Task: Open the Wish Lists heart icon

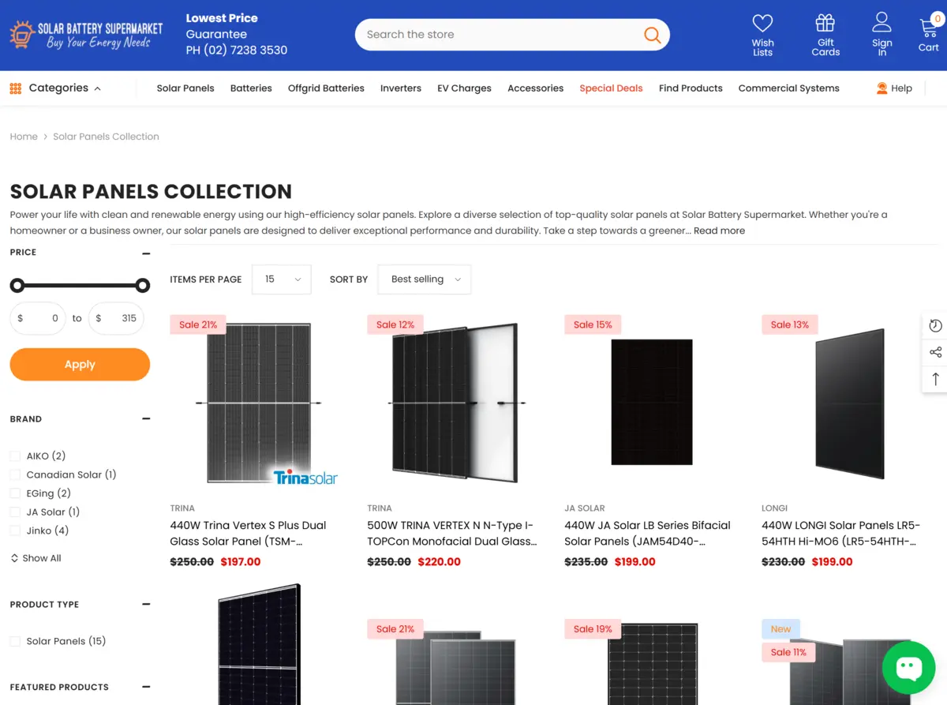Action: (x=762, y=24)
